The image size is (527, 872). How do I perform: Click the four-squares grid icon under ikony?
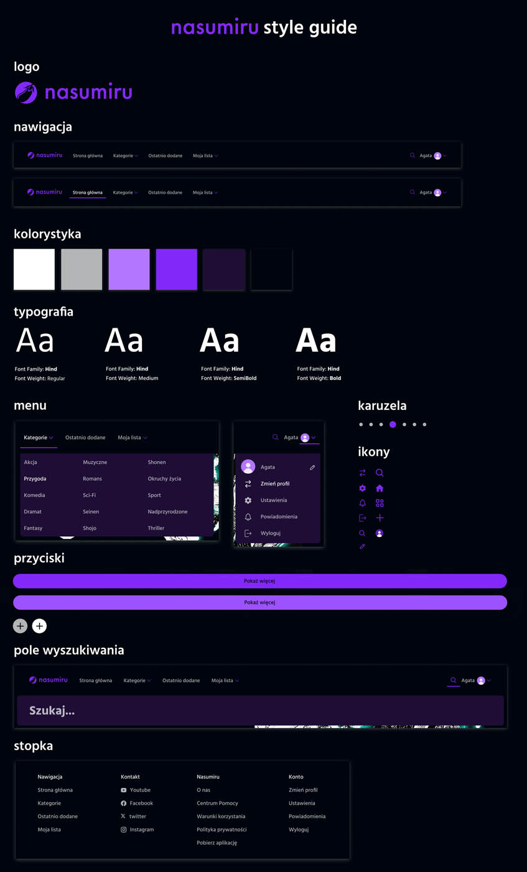pyautogui.click(x=380, y=503)
